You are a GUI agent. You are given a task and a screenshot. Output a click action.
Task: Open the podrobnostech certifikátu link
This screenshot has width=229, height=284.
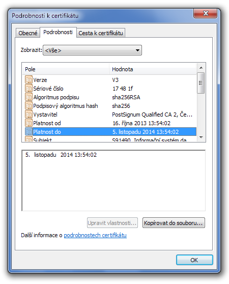click(95, 235)
